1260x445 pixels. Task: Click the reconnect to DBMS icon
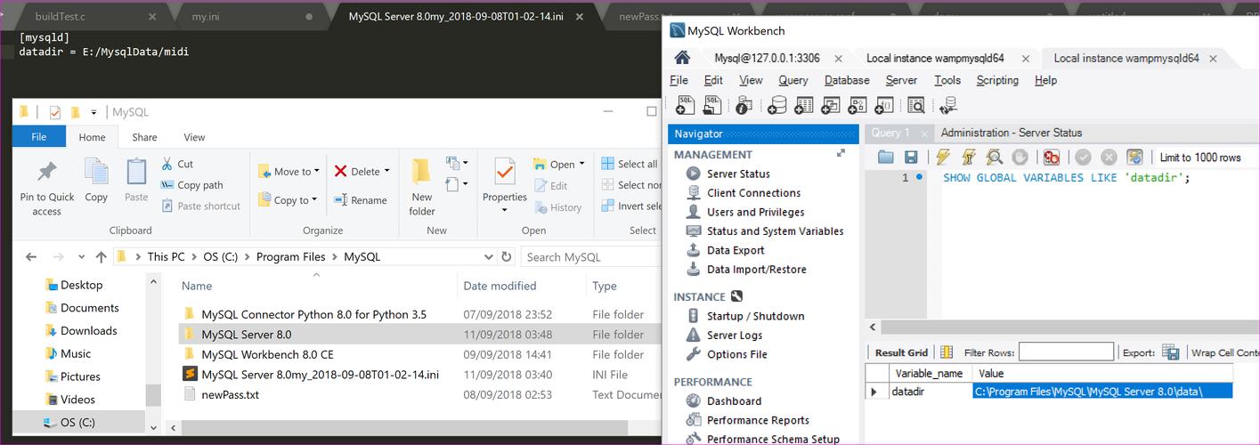click(947, 106)
